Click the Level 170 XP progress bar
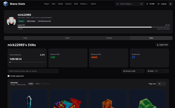Screen dimensions: 175x108 click(94, 27)
